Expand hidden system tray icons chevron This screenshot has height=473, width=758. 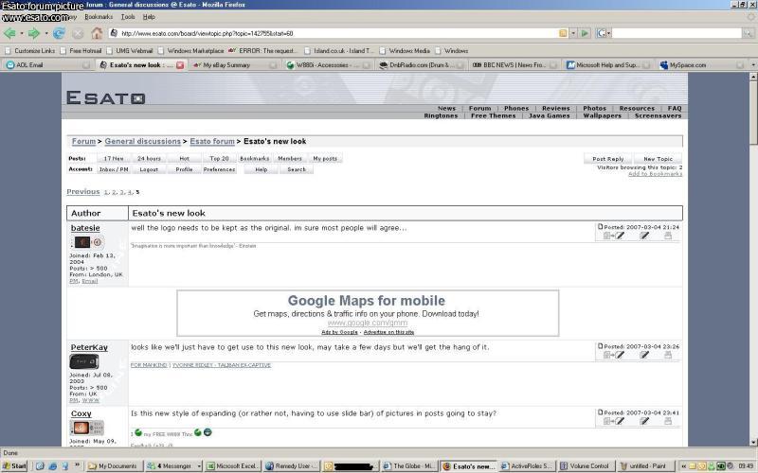coord(683,466)
